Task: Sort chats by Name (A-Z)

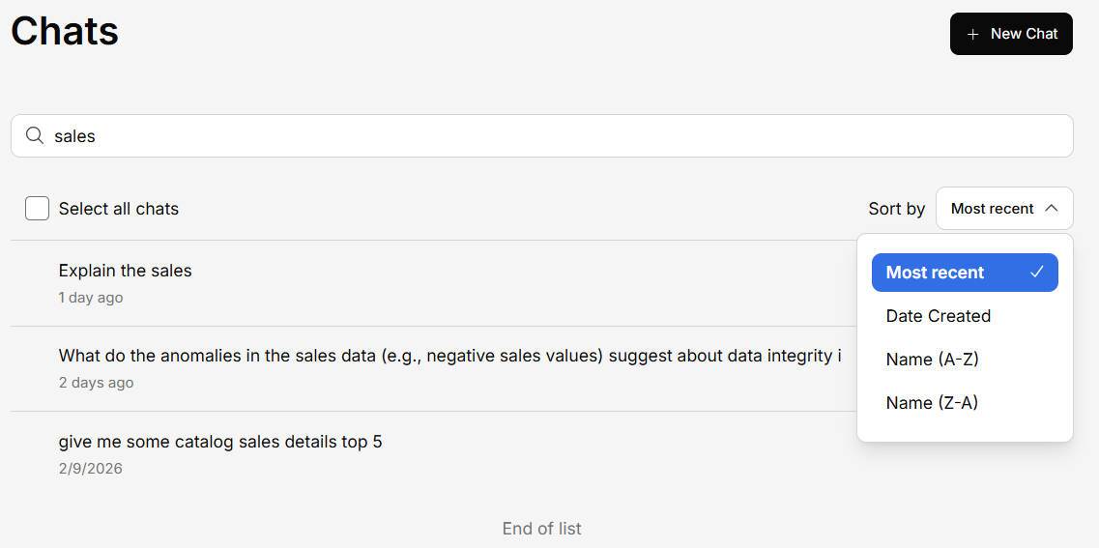Action: tap(933, 360)
